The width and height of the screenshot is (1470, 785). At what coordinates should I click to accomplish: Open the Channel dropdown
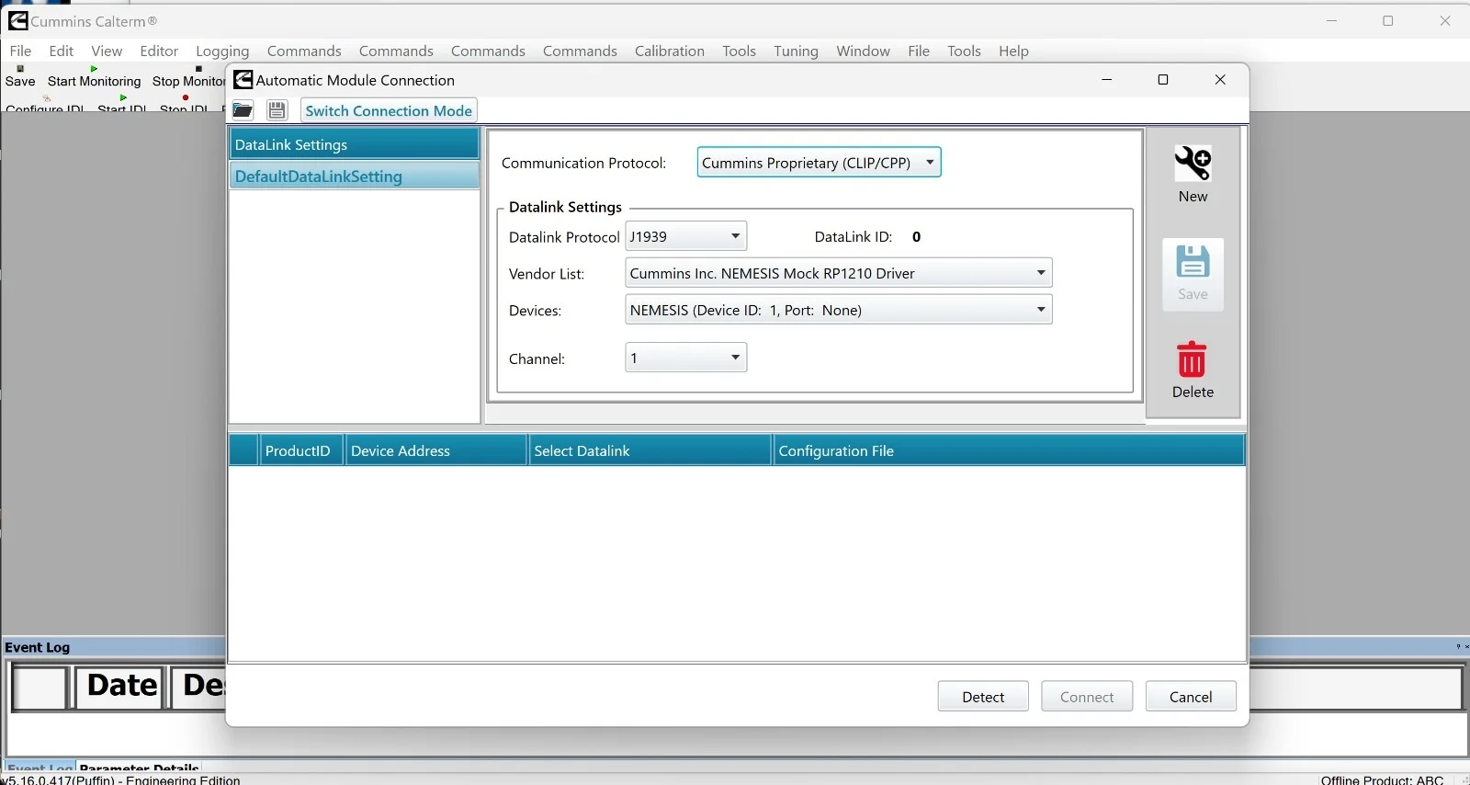coord(686,358)
